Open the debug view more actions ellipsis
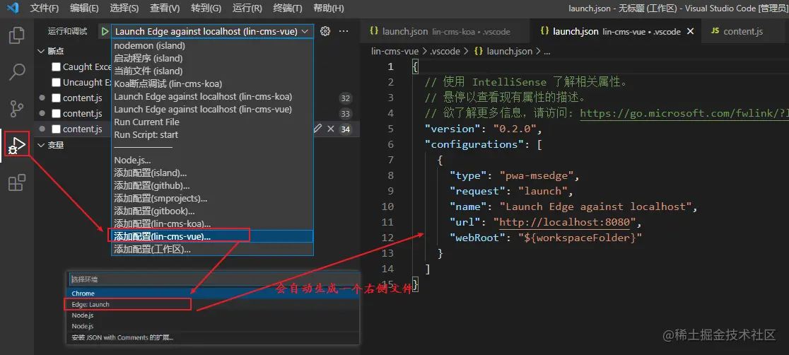This screenshot has height=355, width=789. click(344, 31)
